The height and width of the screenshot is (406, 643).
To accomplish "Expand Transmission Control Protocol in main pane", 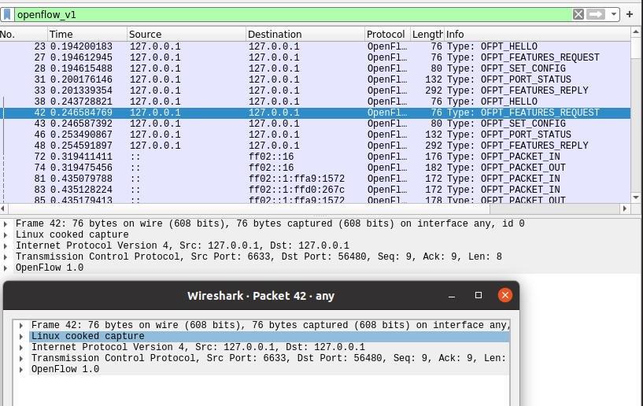I will [x=6, y=257].
